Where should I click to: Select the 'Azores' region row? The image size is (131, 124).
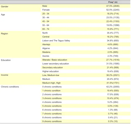tap(46, 56)
